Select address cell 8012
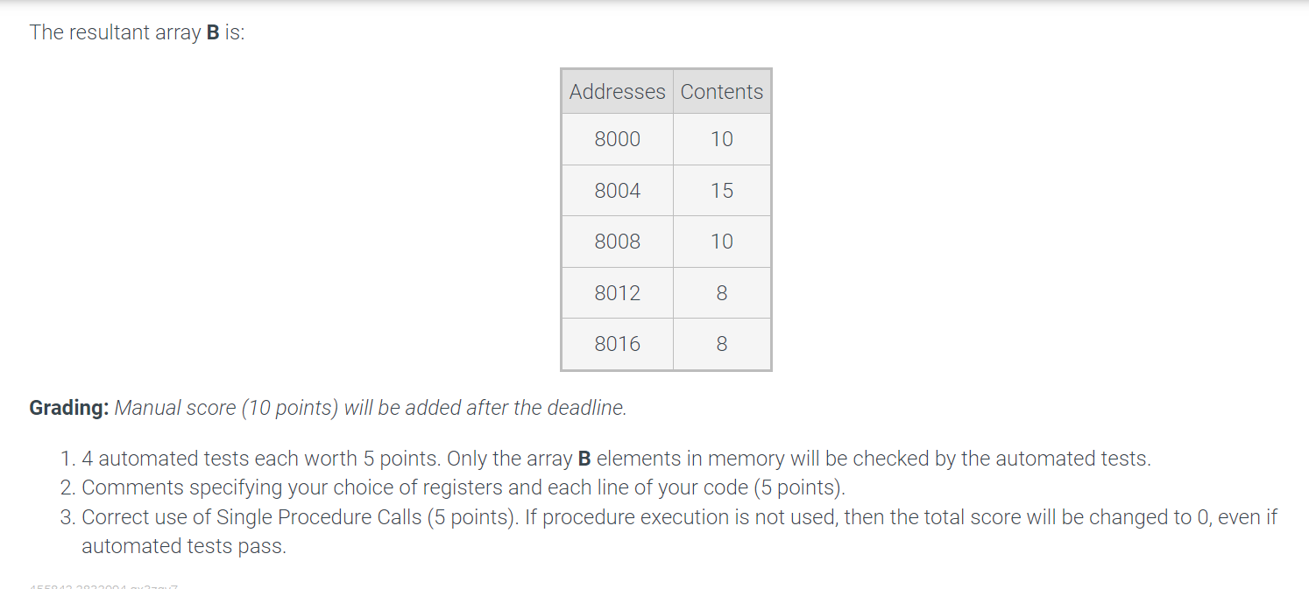This screenshot has height=589, width=1309. click(617, 293)
